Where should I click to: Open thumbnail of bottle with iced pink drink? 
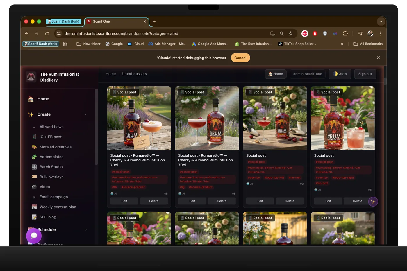click(343, 118)
